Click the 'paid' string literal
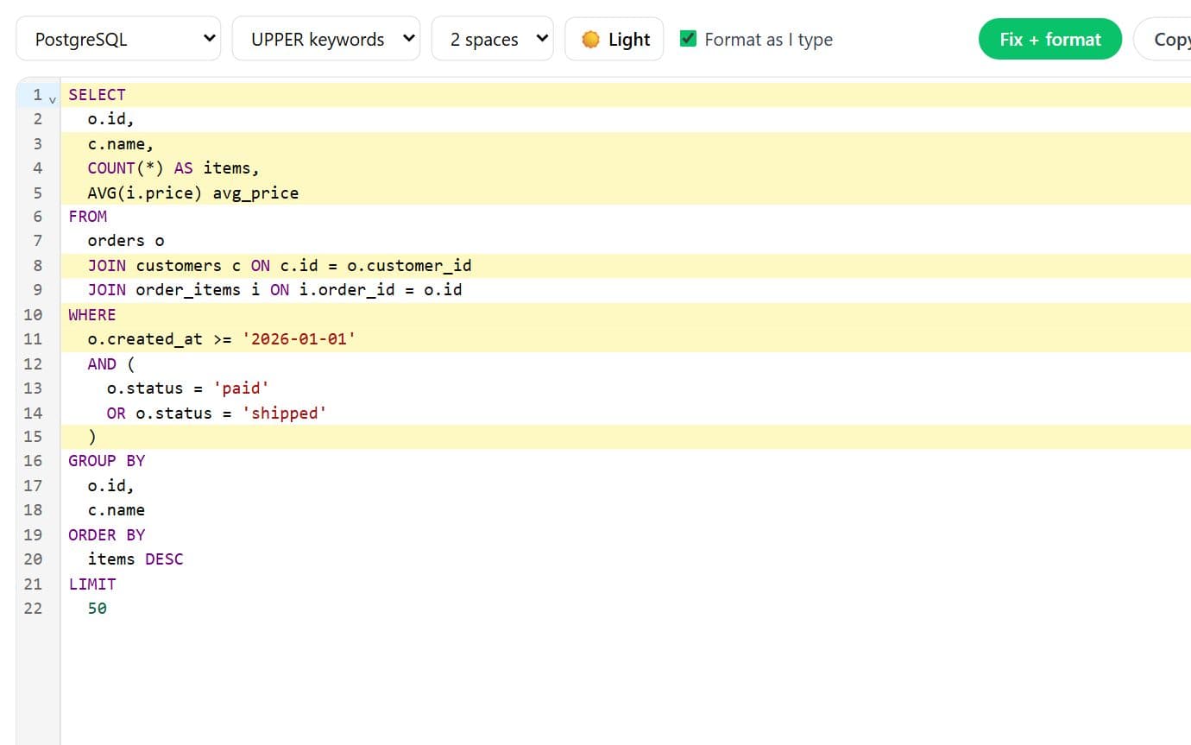This screenshot has width=1191, height=745. coord(241,388)
